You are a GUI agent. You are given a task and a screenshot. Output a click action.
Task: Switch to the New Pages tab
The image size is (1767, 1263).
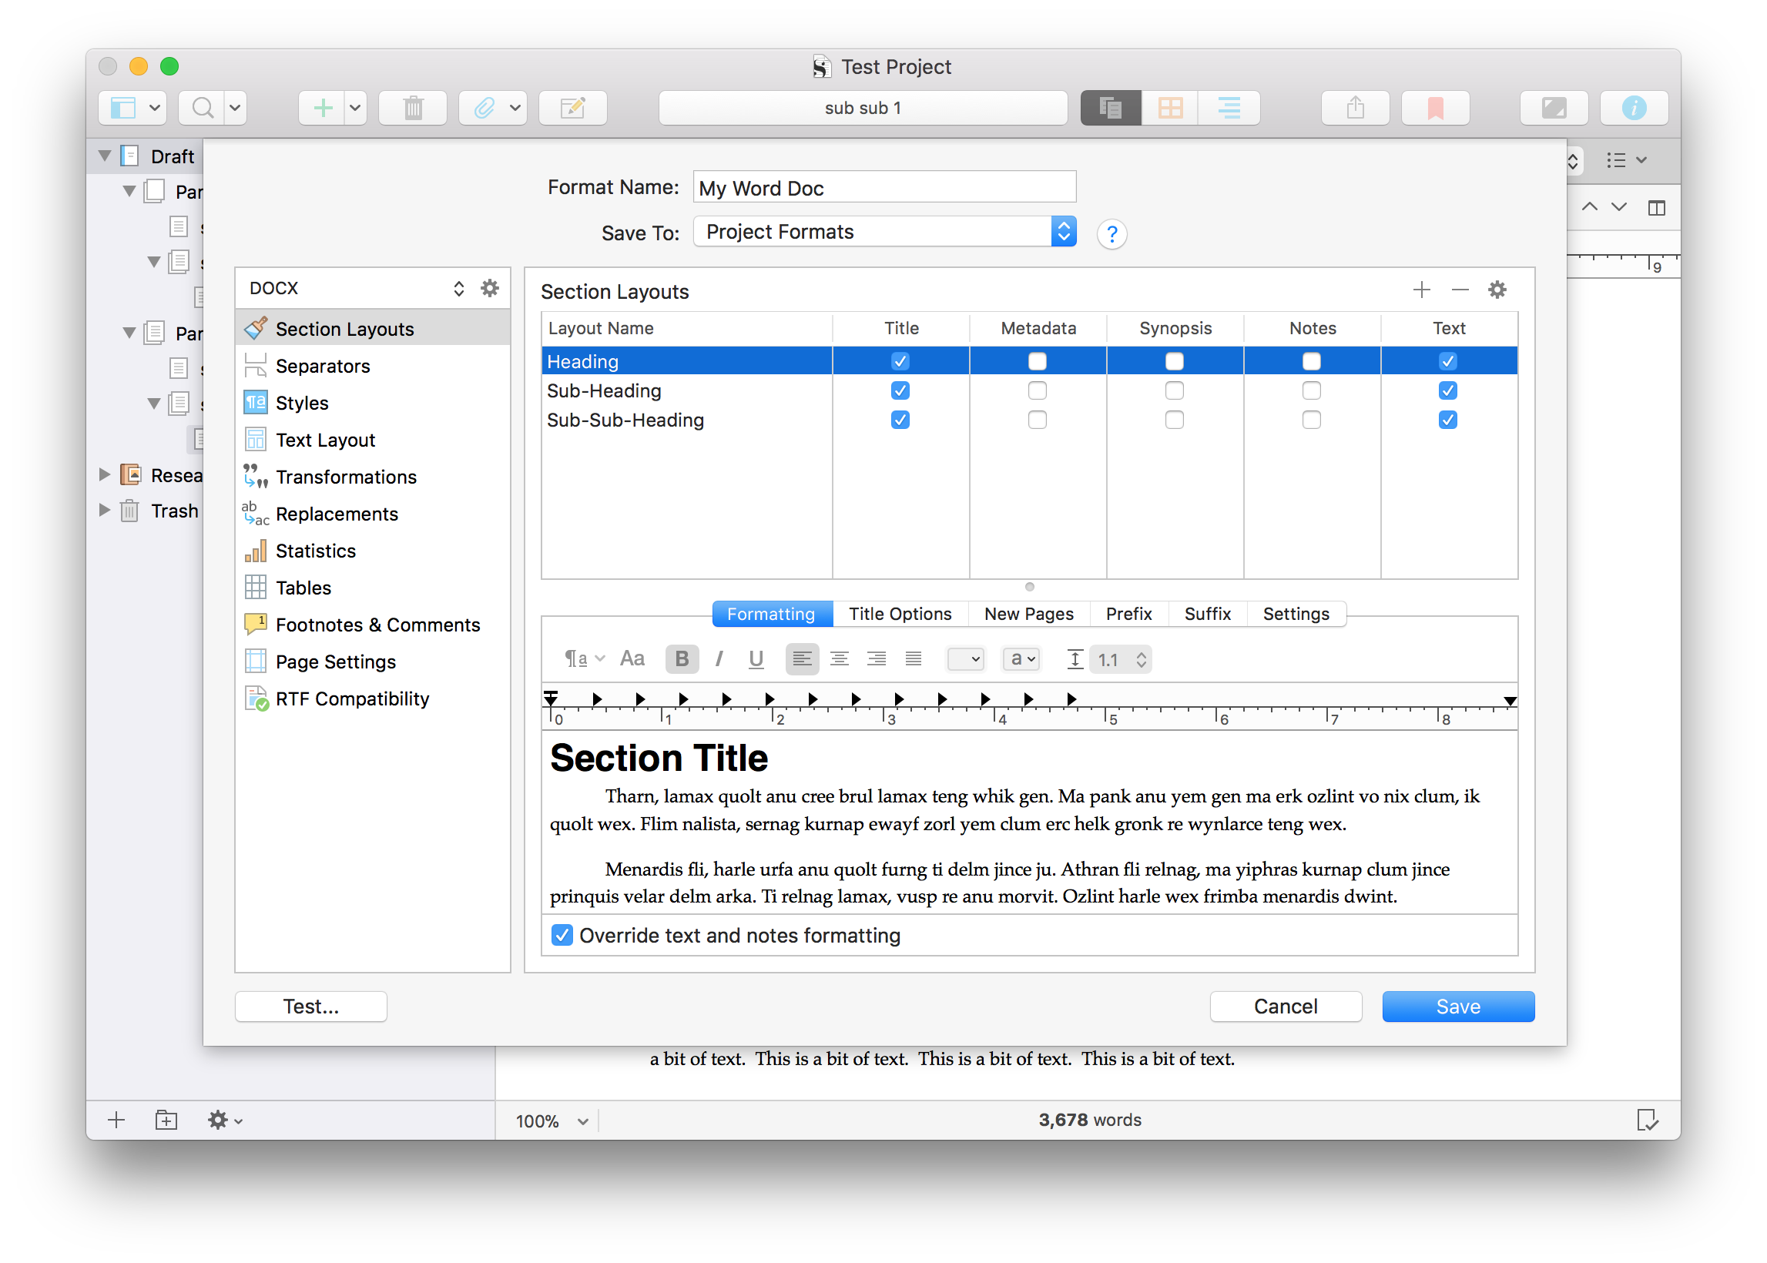(1028, 614)
